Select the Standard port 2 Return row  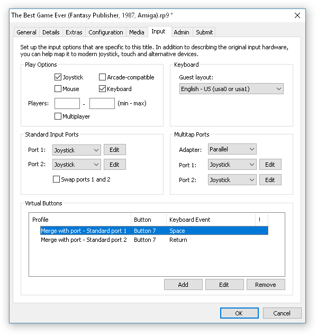[154, 240]
